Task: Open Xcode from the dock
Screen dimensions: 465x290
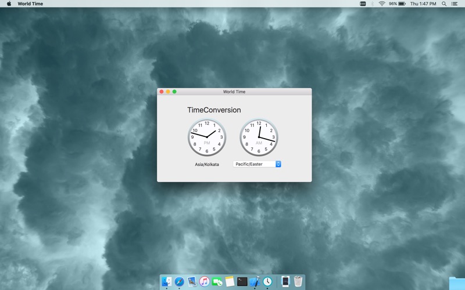Action: 255,281
